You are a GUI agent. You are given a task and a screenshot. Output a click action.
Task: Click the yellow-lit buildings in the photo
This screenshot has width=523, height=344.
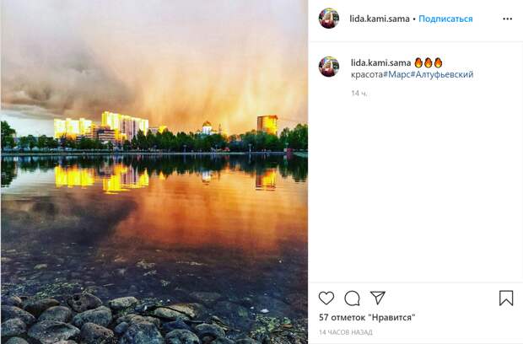(x=101, y=126)
